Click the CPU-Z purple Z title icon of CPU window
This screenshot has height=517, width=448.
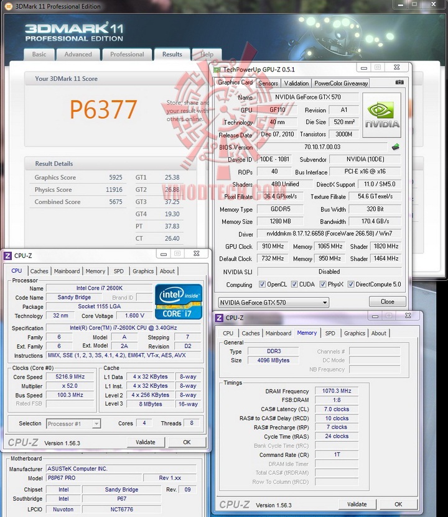(x=7, y=255)
